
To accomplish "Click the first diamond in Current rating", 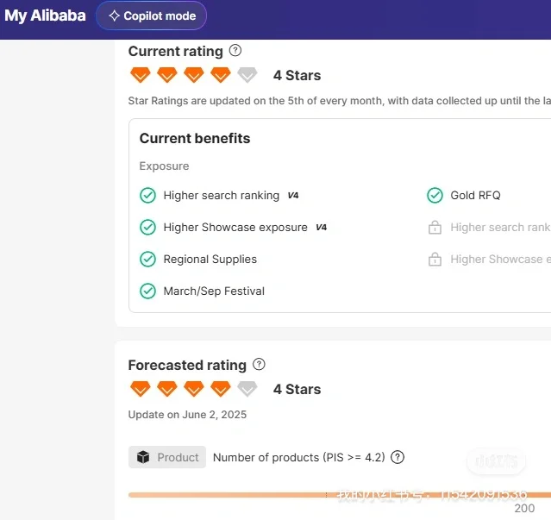I will (x=140, y=75).
